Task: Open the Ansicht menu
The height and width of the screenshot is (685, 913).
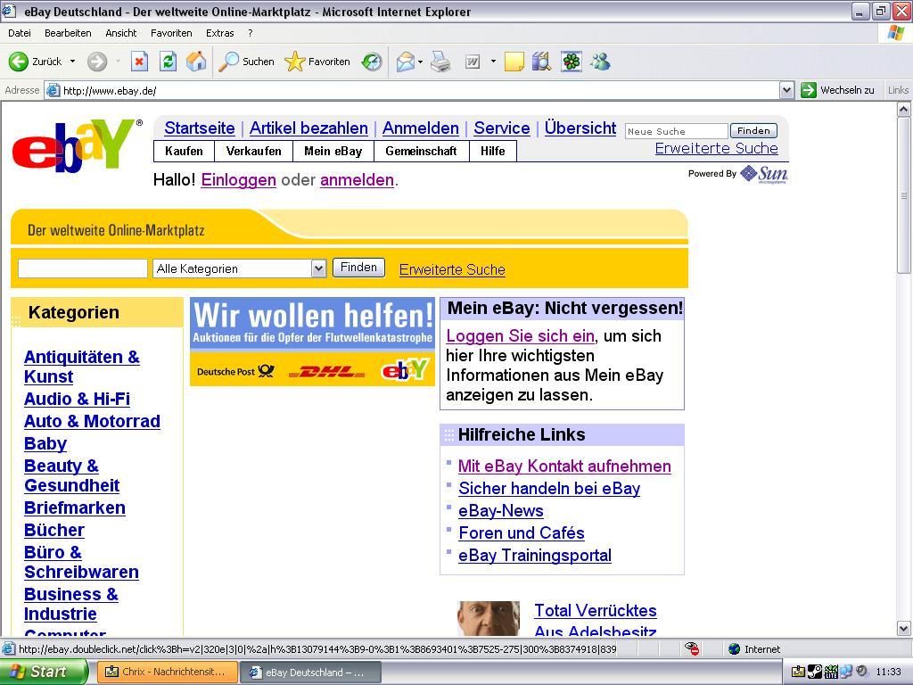Action: [x=121, y=33]
